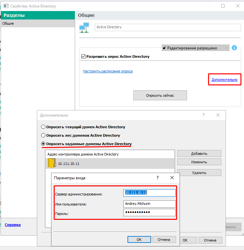Click the blue info icon beside editing dropdown
Screen dimensions: 244x250
(x=234, y=48)
